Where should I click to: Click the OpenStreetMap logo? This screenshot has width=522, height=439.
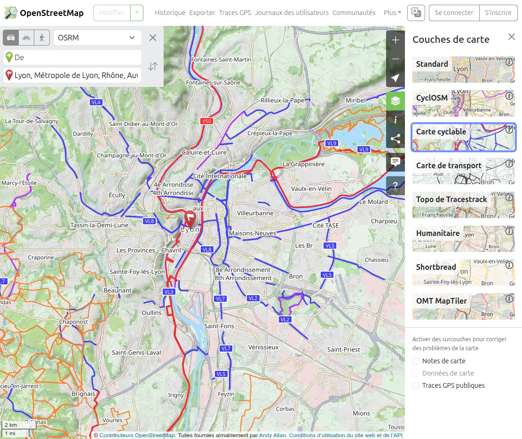tap(44, 13)
